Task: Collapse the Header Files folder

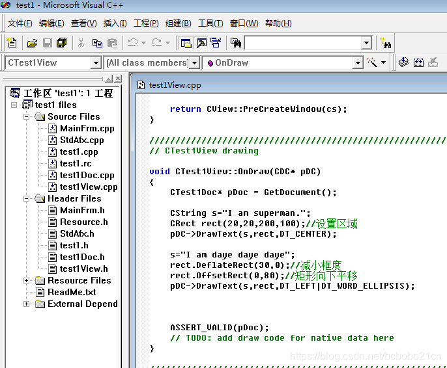Action: coord(26,198)
